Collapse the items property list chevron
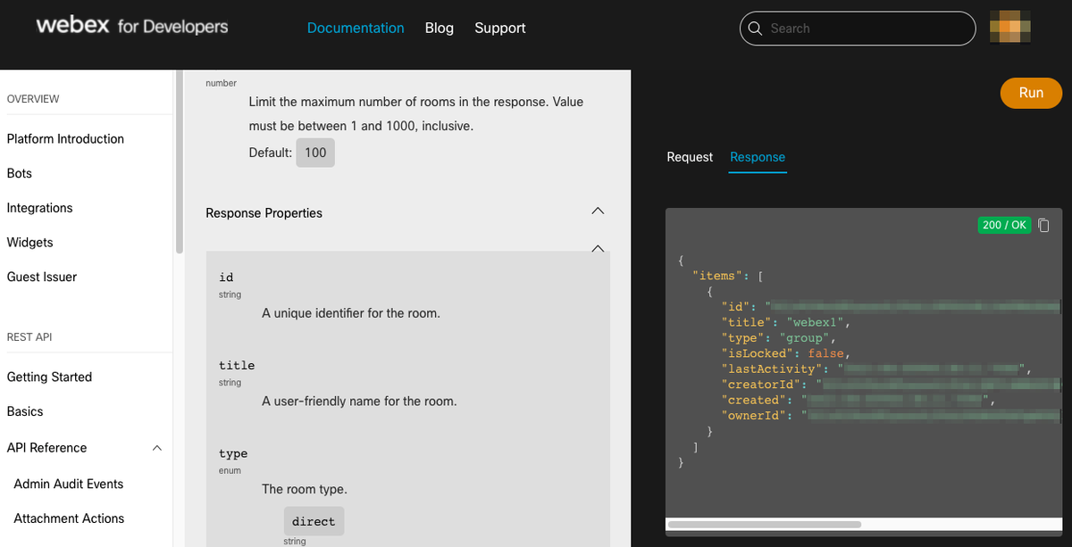 [x=599, y=248]
